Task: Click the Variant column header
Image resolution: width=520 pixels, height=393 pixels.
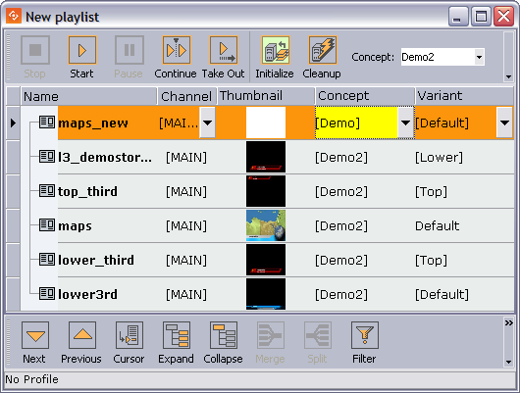Action: tap(464, 96)
